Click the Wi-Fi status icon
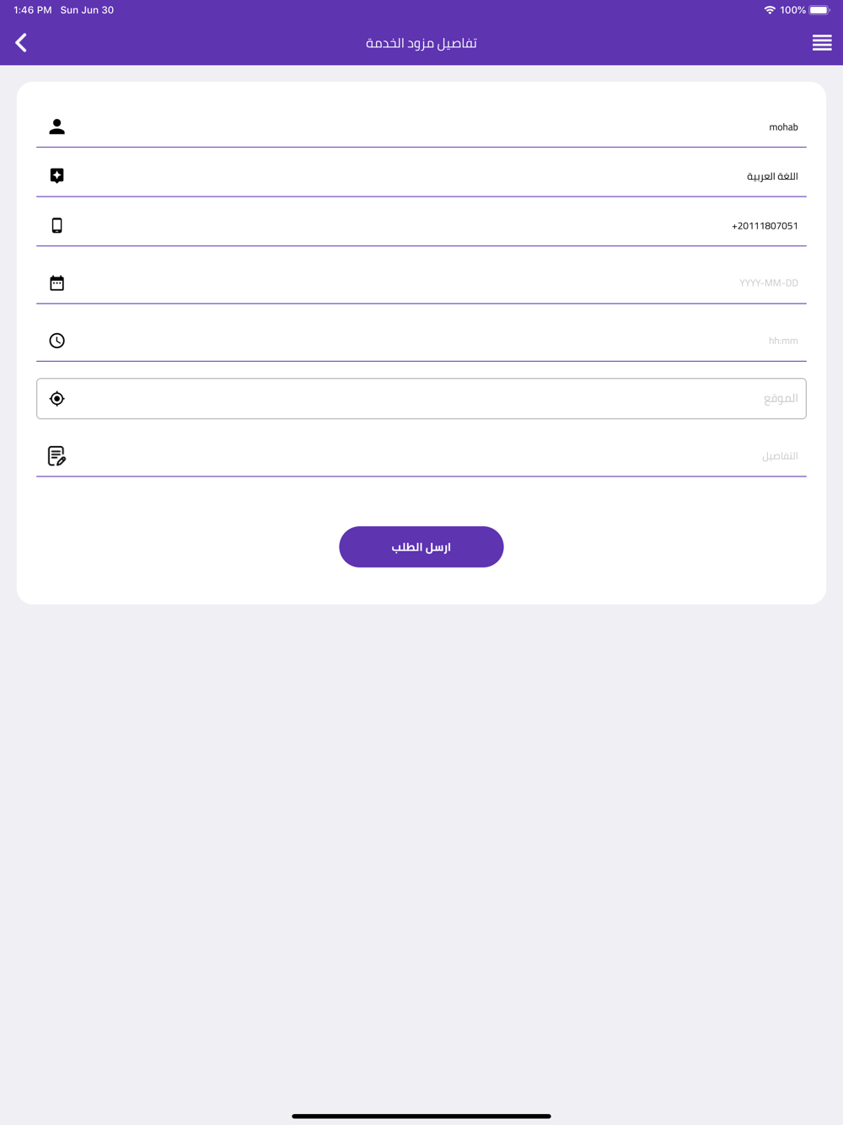843x1125 pixels. coord(770,10)
